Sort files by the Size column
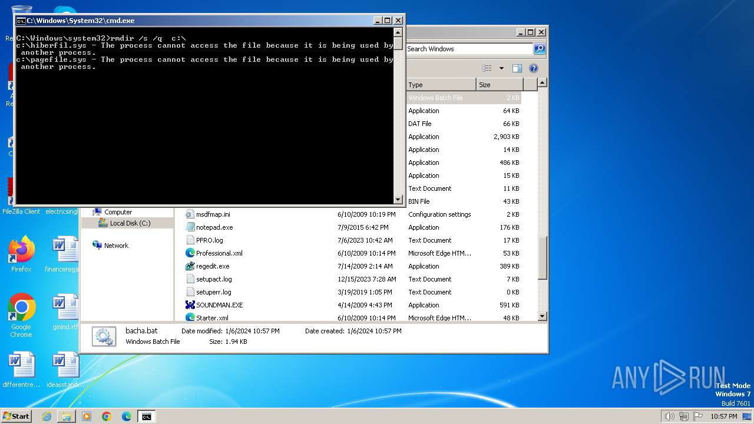 500,85
